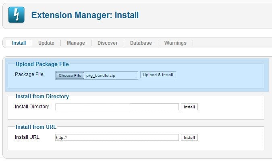
Task: View the Warnings tab
Action: coord(175,43)
